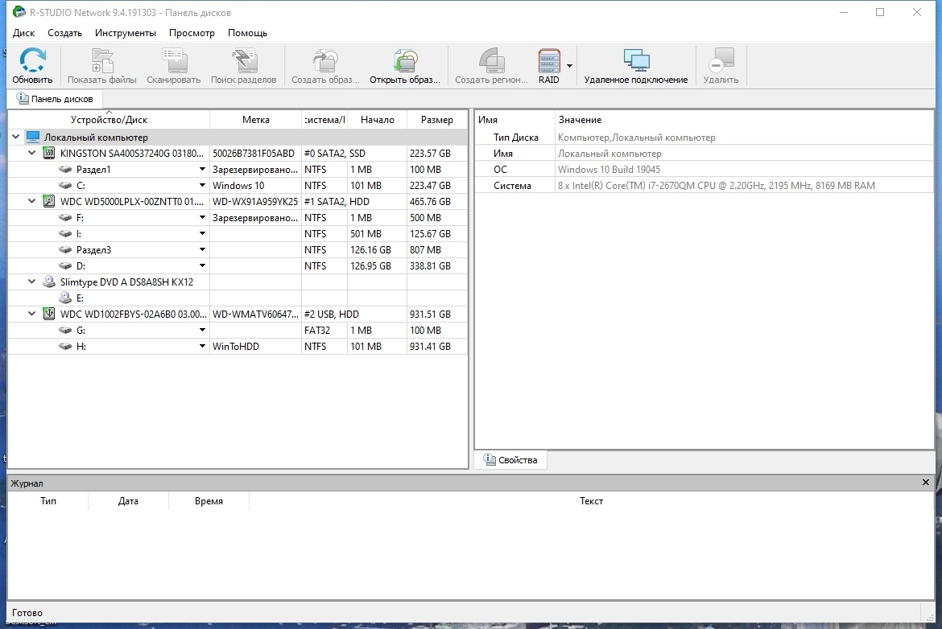Click the Показать файлы toolbar icon
Image resolution: width=942 pixels, height=629 pixels.
point(102,60)
